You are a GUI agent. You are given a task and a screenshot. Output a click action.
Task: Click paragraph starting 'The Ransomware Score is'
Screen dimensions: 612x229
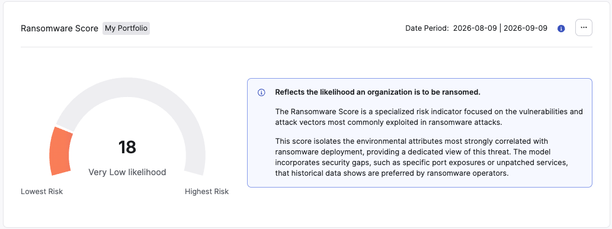pos(429,117)
